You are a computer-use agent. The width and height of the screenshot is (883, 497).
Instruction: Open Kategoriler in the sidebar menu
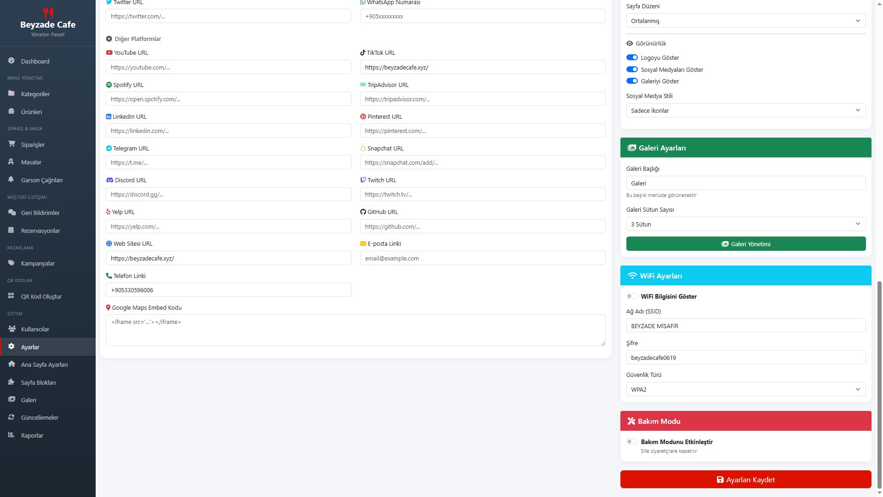(x=35, y=94)
